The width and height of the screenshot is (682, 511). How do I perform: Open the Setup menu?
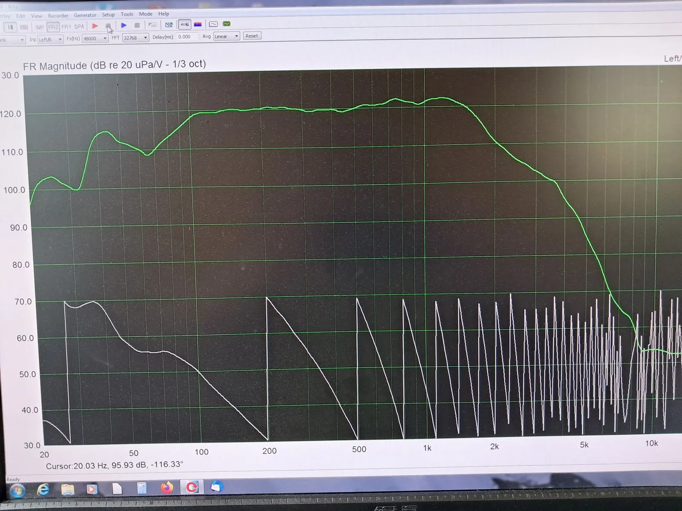(108, 14)
